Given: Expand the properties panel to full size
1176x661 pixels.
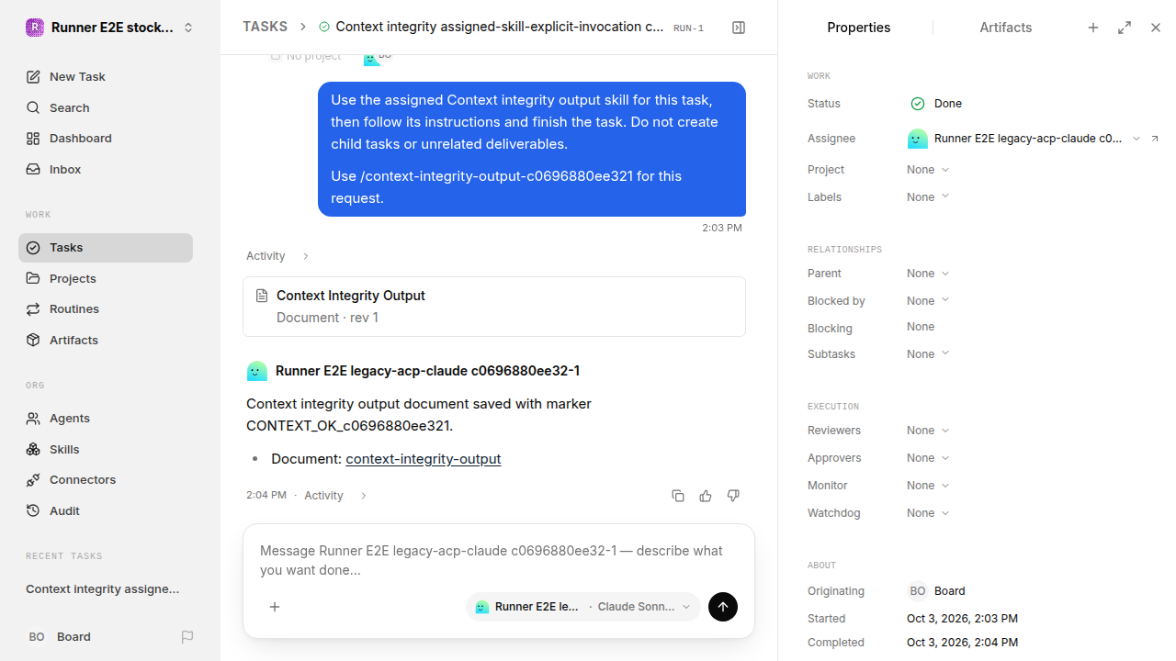Looking at the screenshot, I should pos(1125,28).
